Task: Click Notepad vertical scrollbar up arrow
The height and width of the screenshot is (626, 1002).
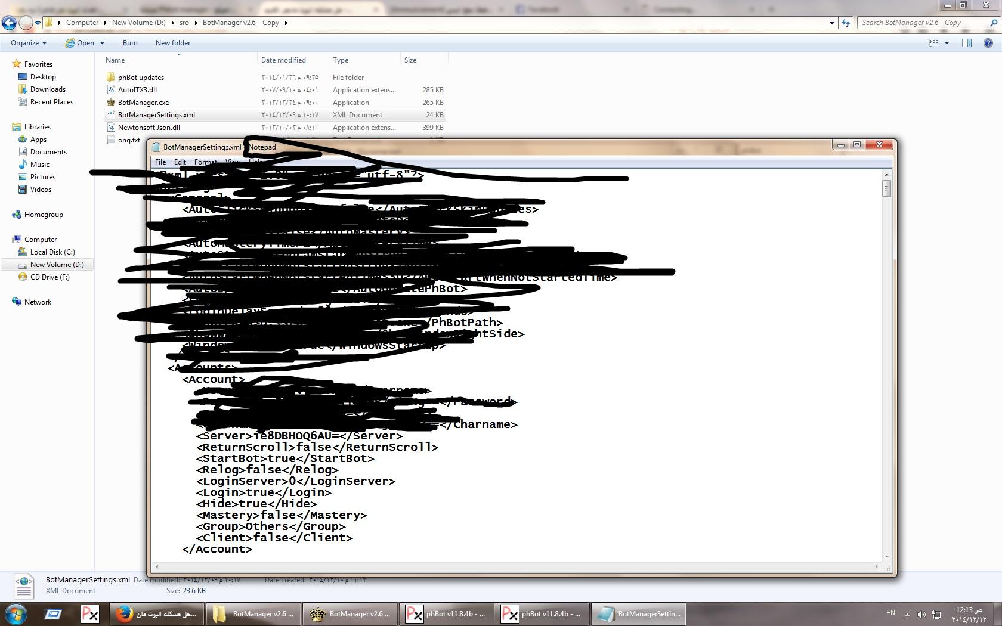Action: 887,174
